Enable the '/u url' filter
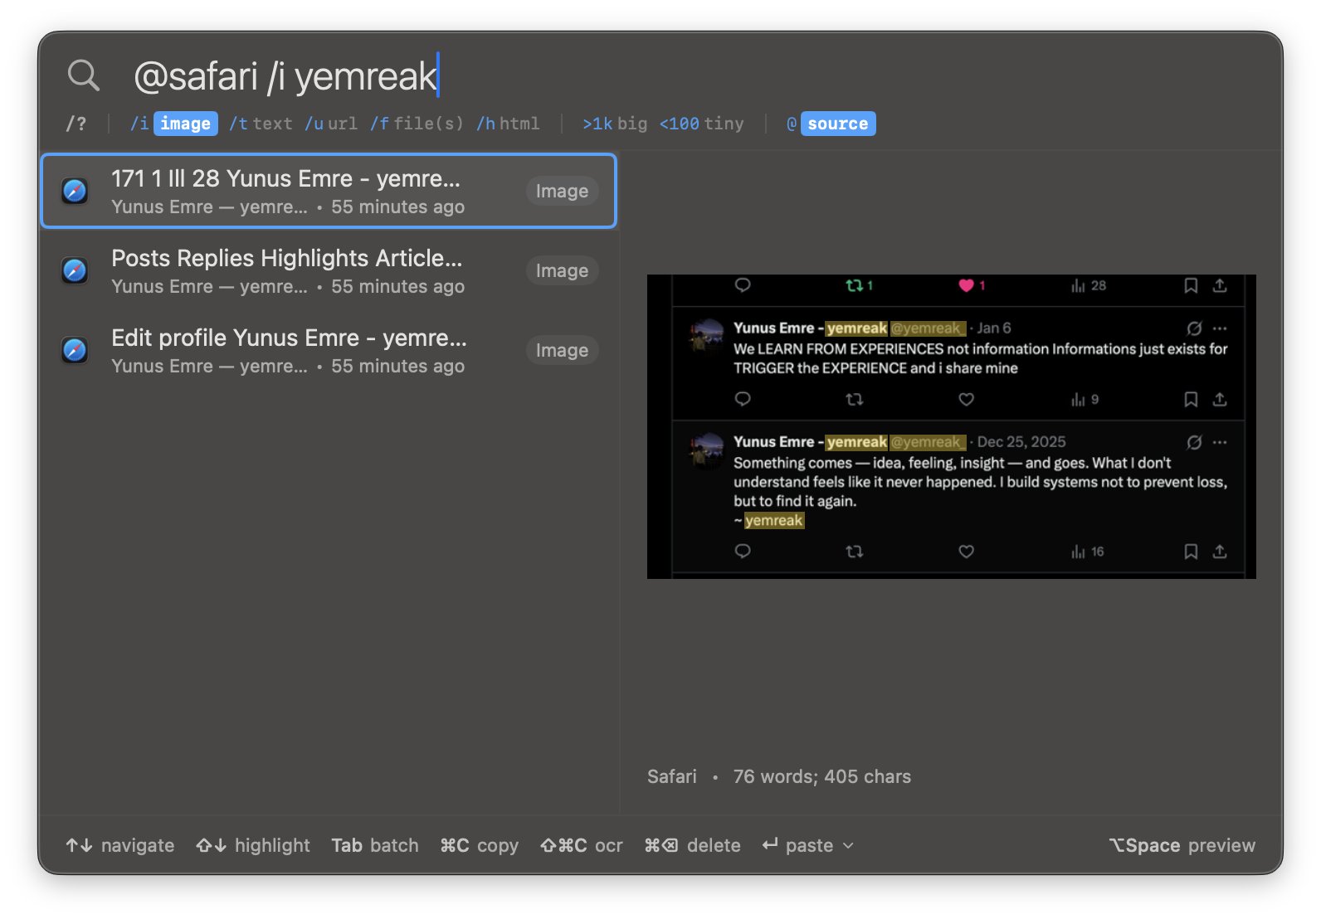 [331, 124]
